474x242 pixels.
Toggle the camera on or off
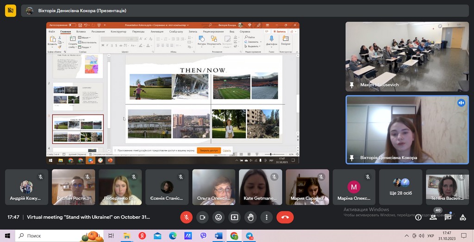pos(202,217)
